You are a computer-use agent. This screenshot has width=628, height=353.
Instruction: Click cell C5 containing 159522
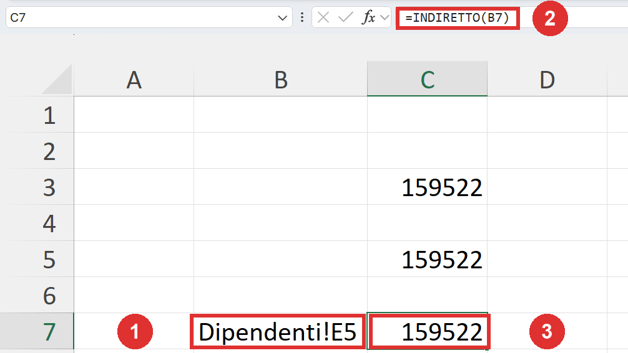coord(428,259)
